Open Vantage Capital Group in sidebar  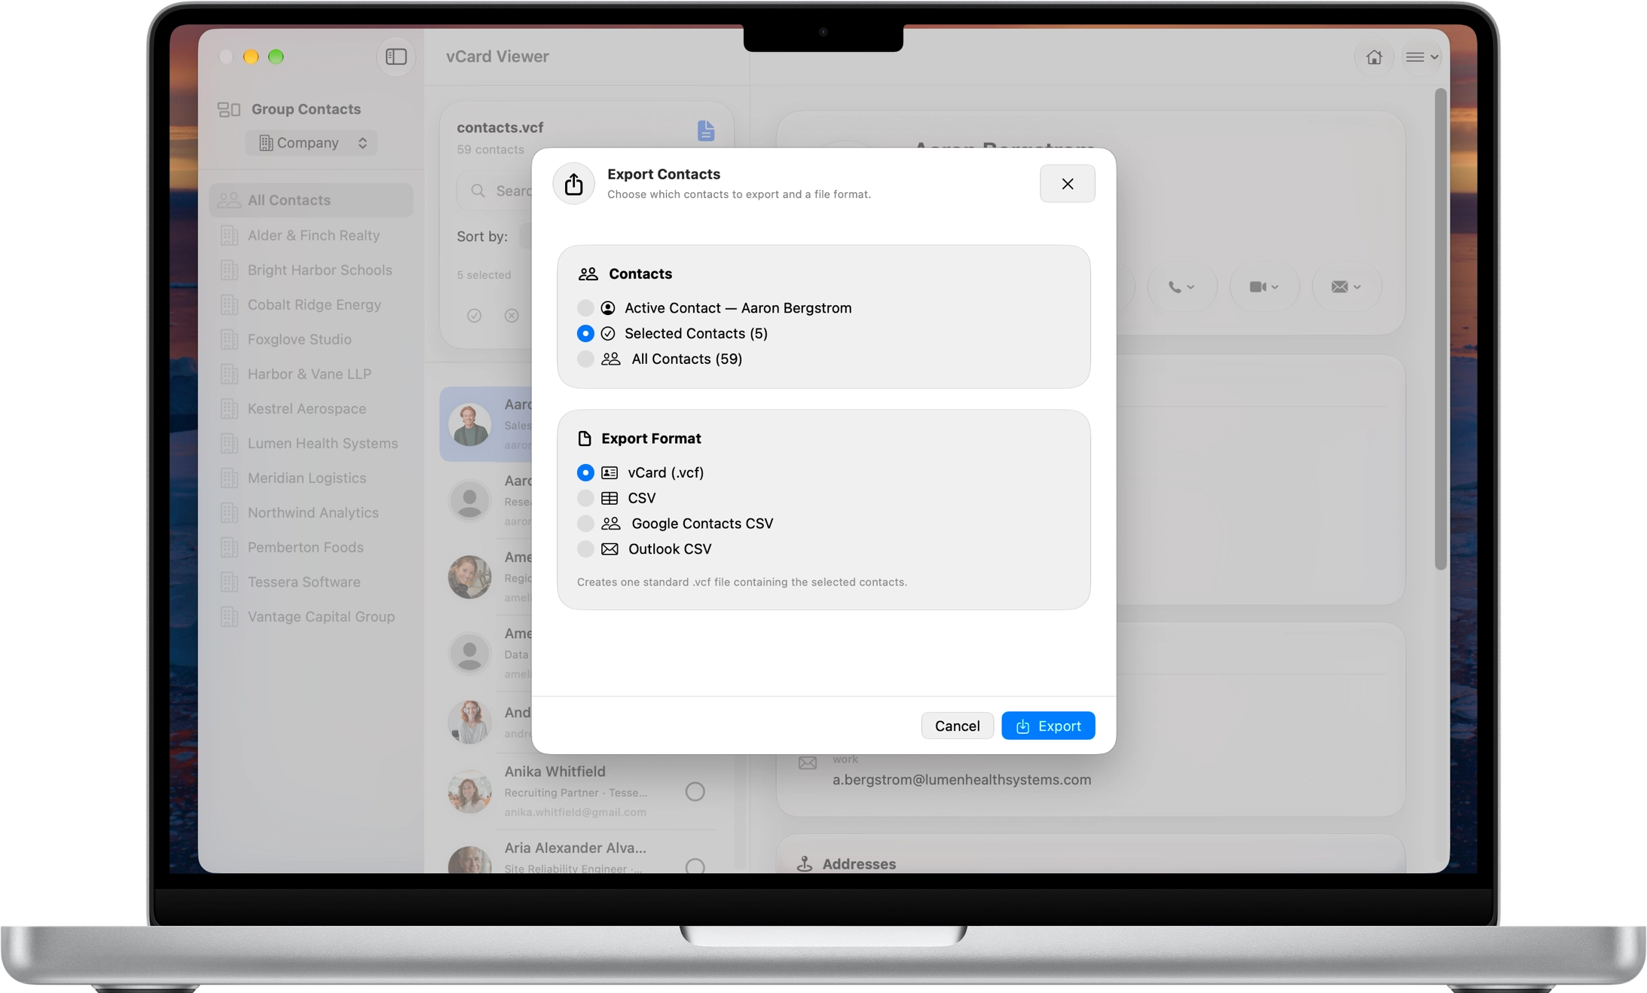311,616
